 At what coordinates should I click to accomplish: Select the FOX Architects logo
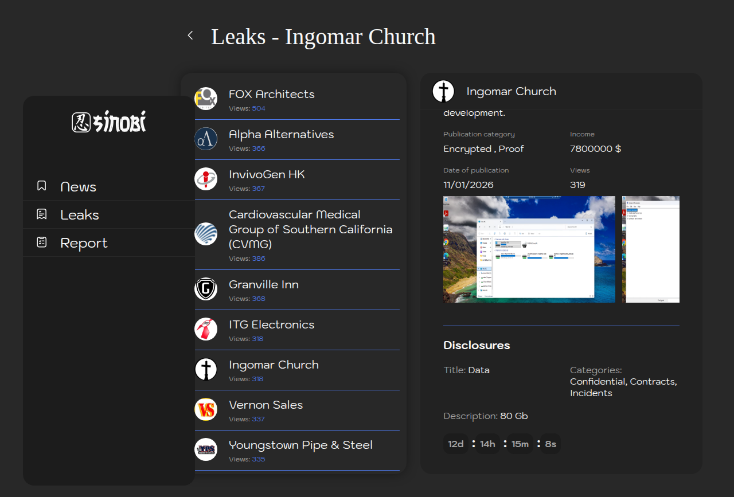coord(206,99)
